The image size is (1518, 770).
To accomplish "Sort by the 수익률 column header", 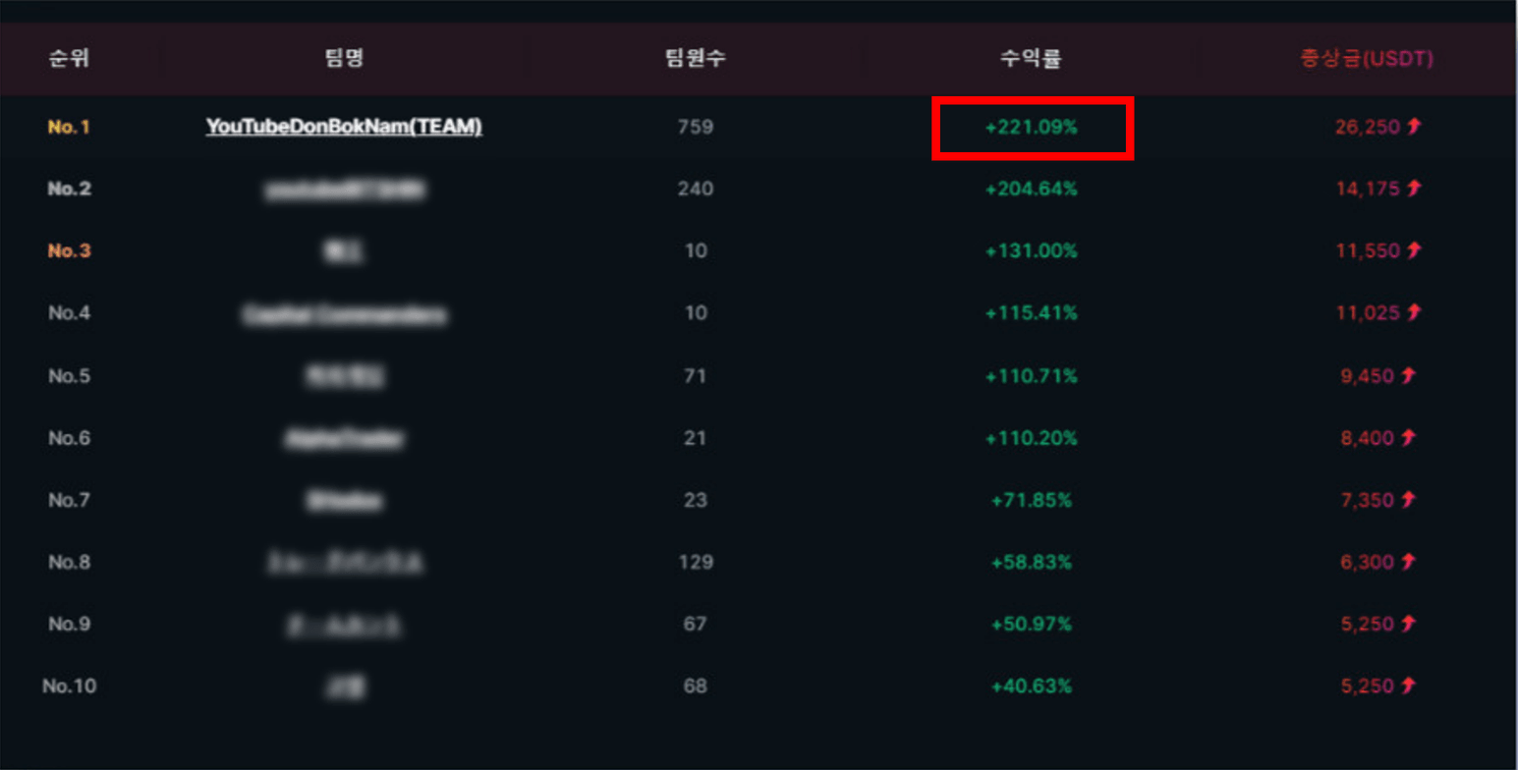I will click(1031, 59).
